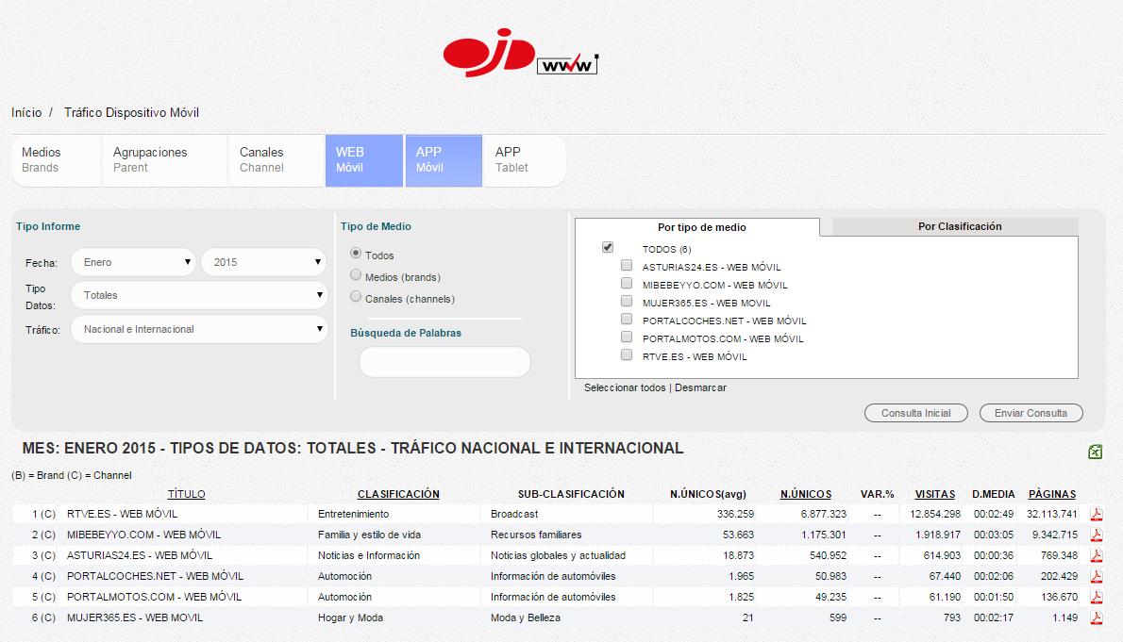Check MIBEBEYYO.COM - WEB MÓVIL checkbox
The image size is (1123, 642).
point(627,284)
